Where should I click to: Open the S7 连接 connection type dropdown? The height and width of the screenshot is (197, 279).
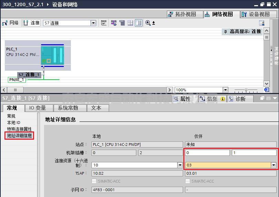pos(93,23)
